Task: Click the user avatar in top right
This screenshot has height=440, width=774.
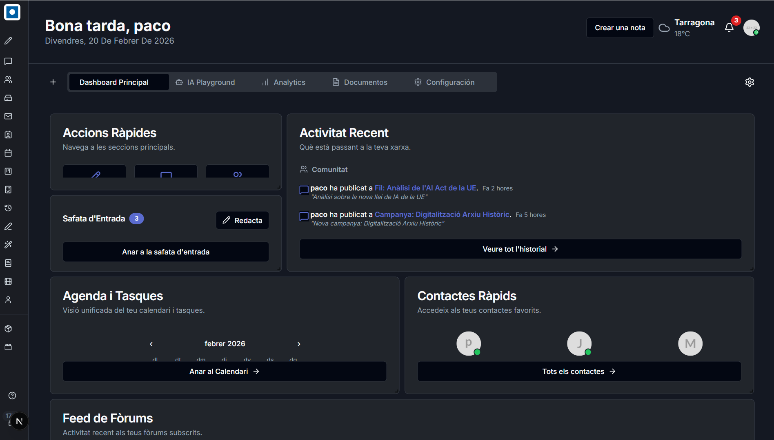Action: point(752,28)
